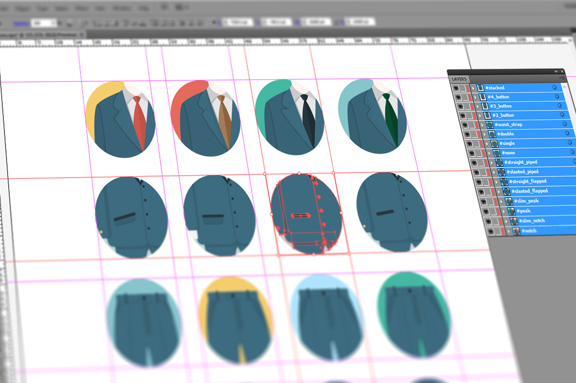
Task: Hide the #stacked layer using its eye
Action: pos(457,88)
